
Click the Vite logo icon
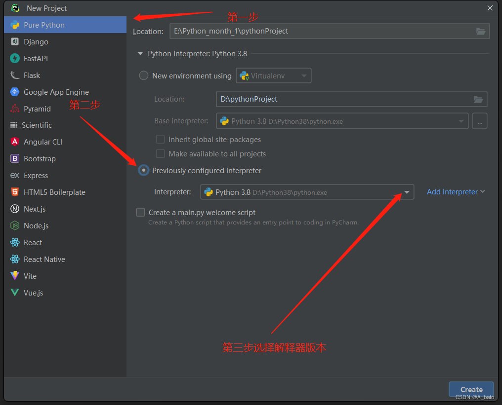(x=15, y=276)
